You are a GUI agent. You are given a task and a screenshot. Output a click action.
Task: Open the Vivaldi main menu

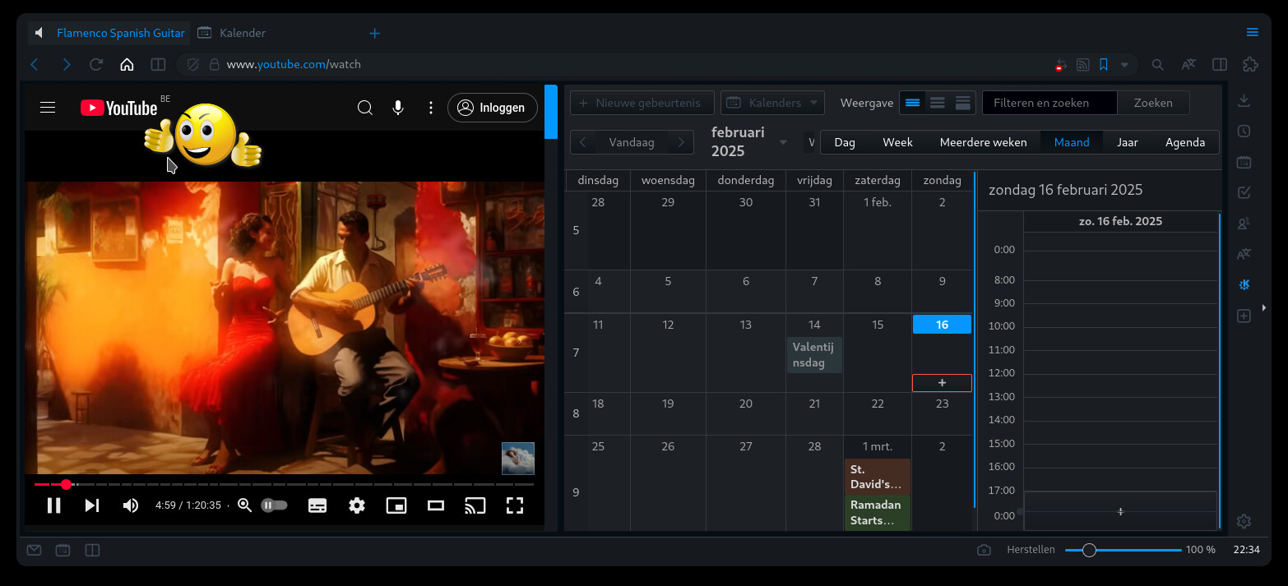(1252, 33)
